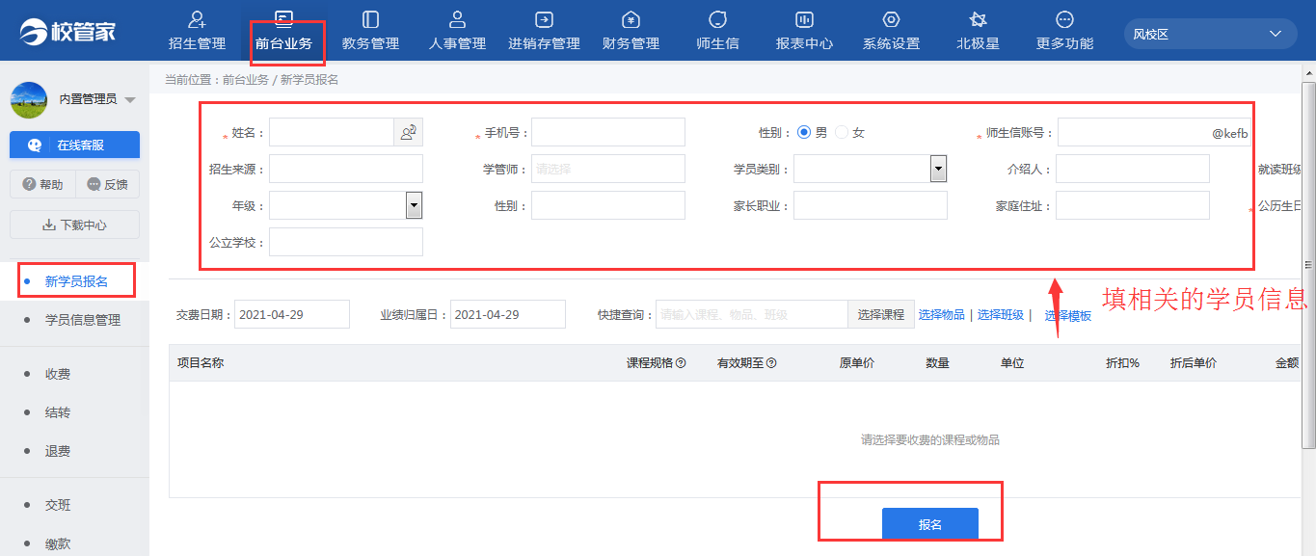The height and width of the screenshot is (556, 1316).
Task: Focus the 公立学校 input field
Action: pyautogui.click(x=346, y=242)
